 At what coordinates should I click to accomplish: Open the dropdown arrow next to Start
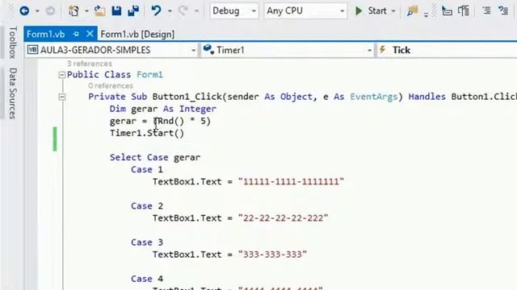tap(393, 11)
